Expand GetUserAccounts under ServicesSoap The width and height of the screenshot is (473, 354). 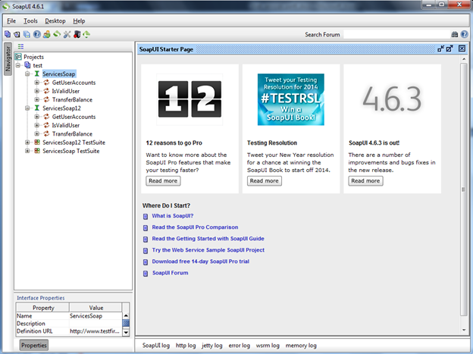pyautogui.click(x=36, y=83)
